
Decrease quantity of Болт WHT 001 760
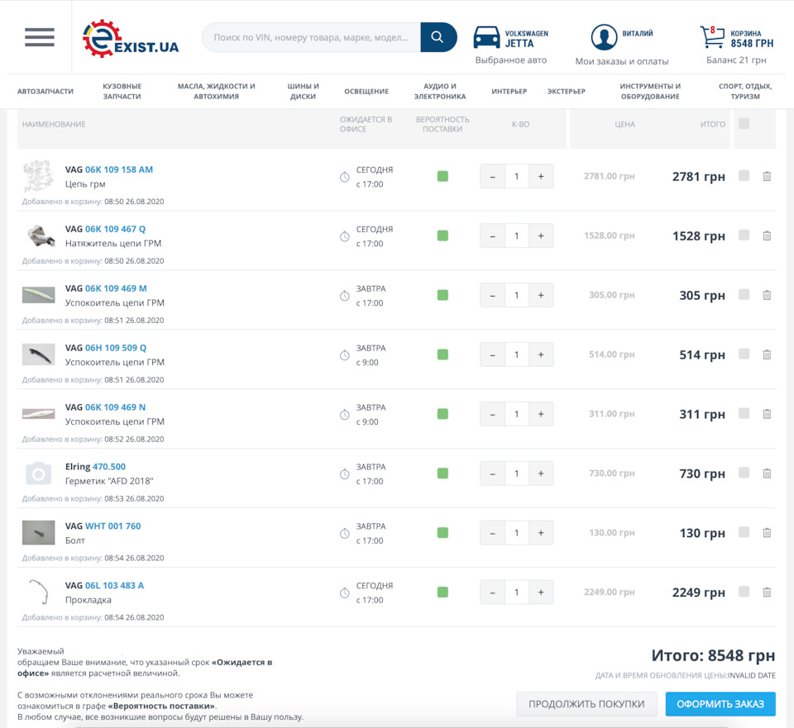pos(492,533)
